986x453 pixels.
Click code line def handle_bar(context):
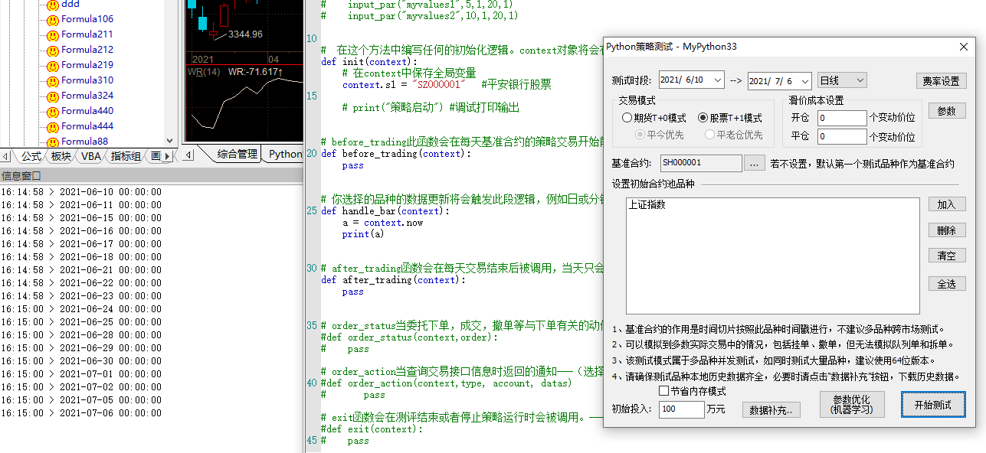click(x=385, y=211)
